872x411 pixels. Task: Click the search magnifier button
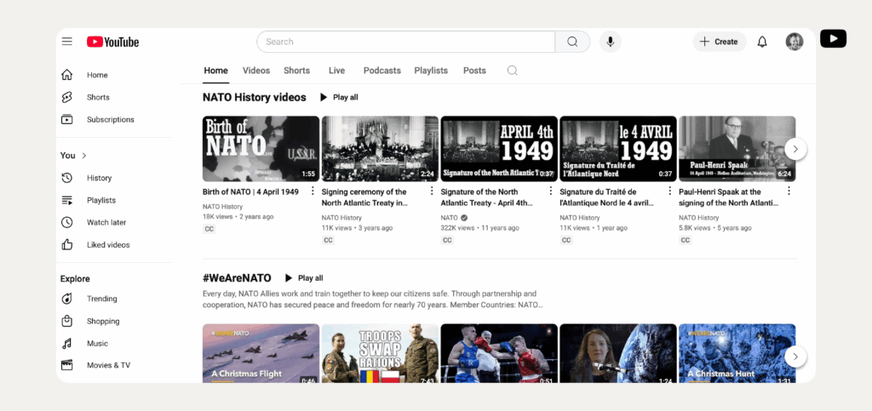click(x=572, y=42)
